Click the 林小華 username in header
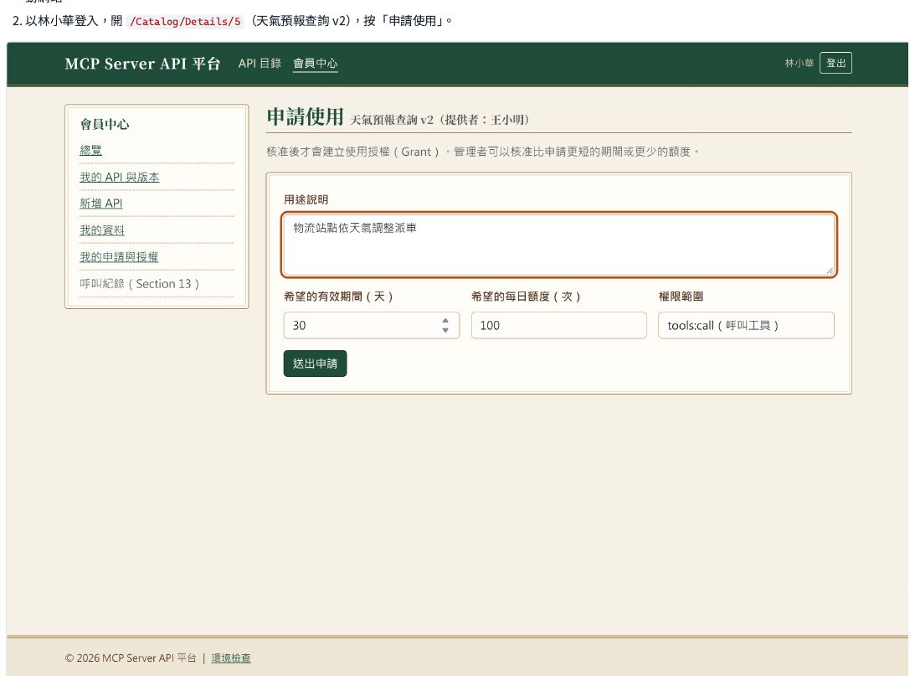 click(799, 63)
